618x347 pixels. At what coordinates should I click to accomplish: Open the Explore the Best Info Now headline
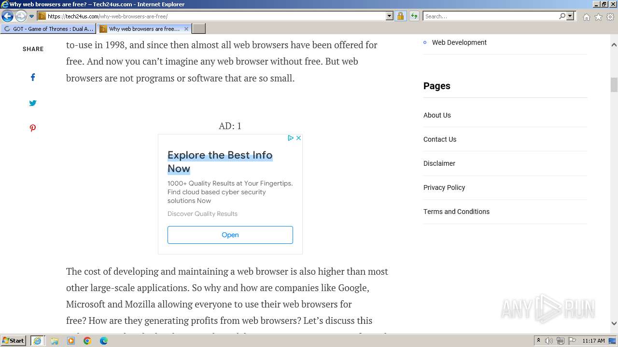(x=220, y=162)
